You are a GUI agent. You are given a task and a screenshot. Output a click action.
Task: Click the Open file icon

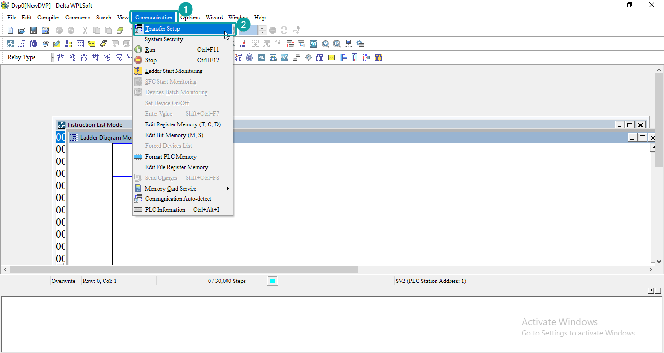[x=21, y=30]
